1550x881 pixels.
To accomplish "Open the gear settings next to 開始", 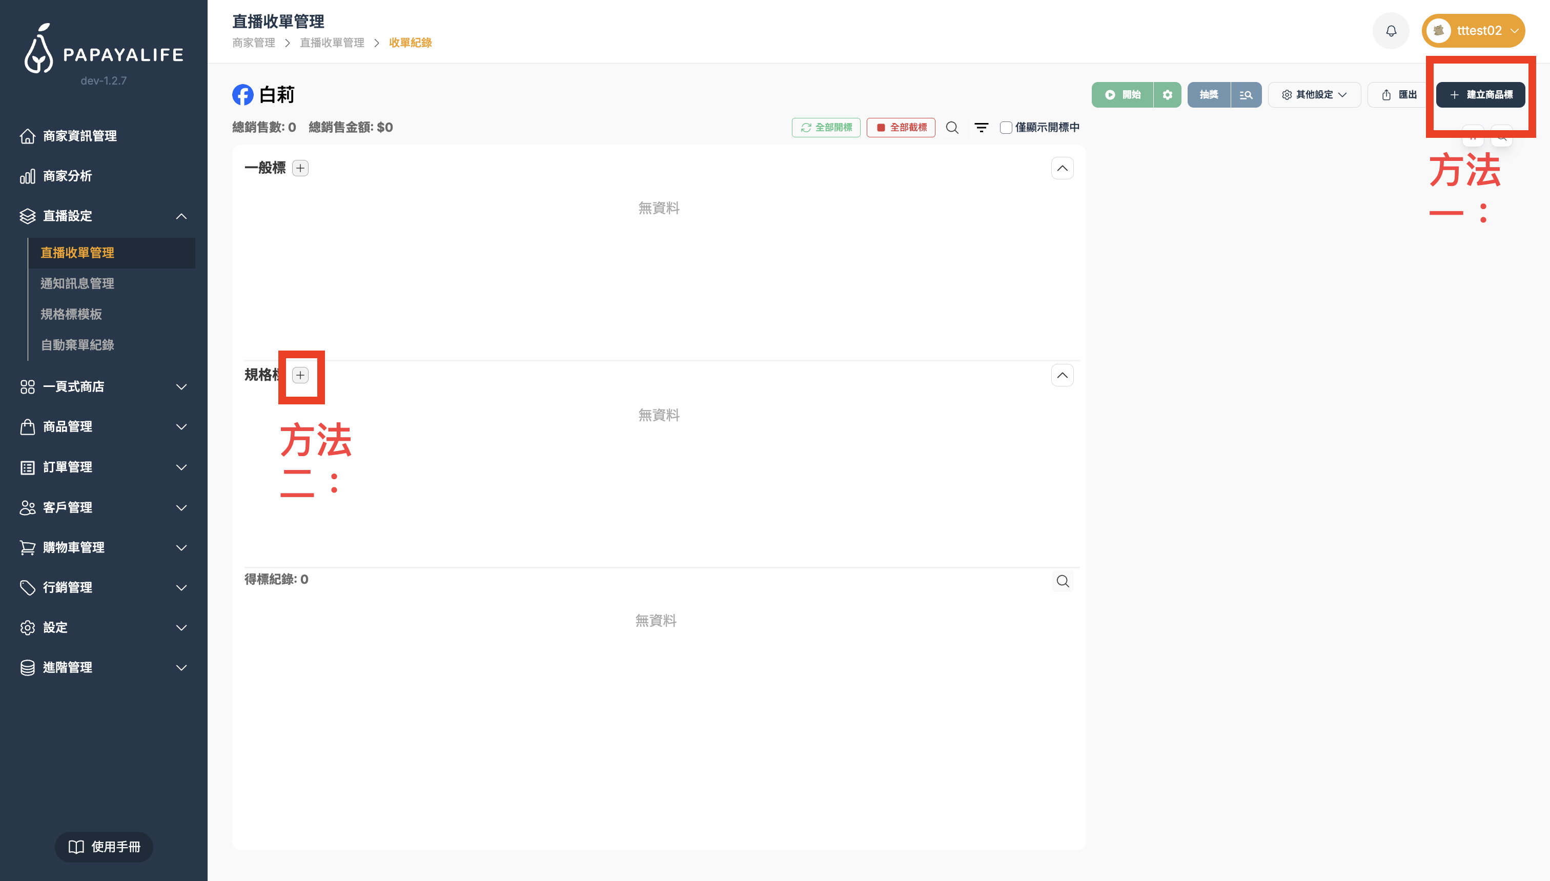I will [1167, 95].
